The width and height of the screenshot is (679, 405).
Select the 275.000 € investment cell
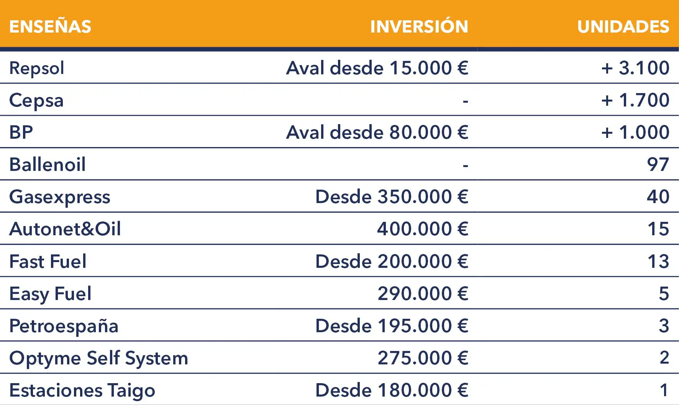tap(423, 358)
